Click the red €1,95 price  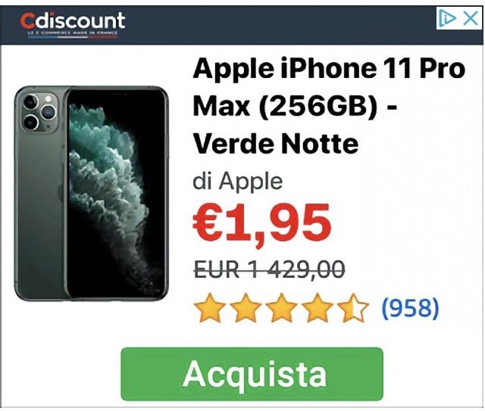[262, 223]
